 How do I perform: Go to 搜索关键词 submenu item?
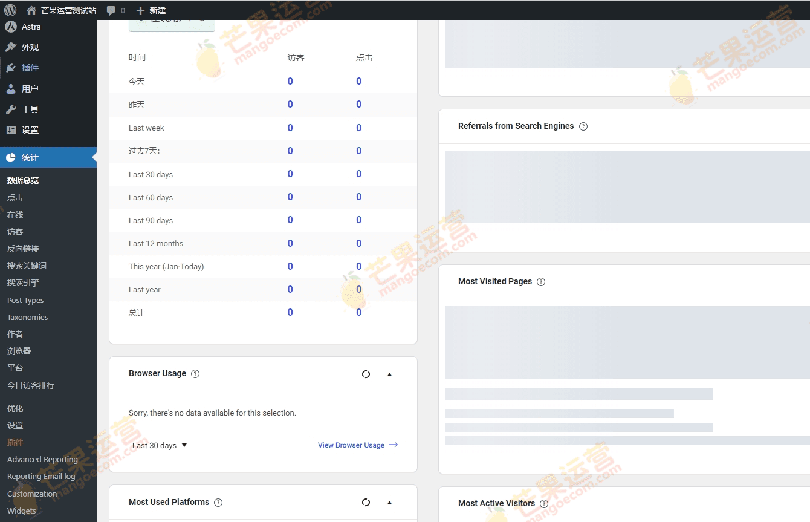point(27,266)
